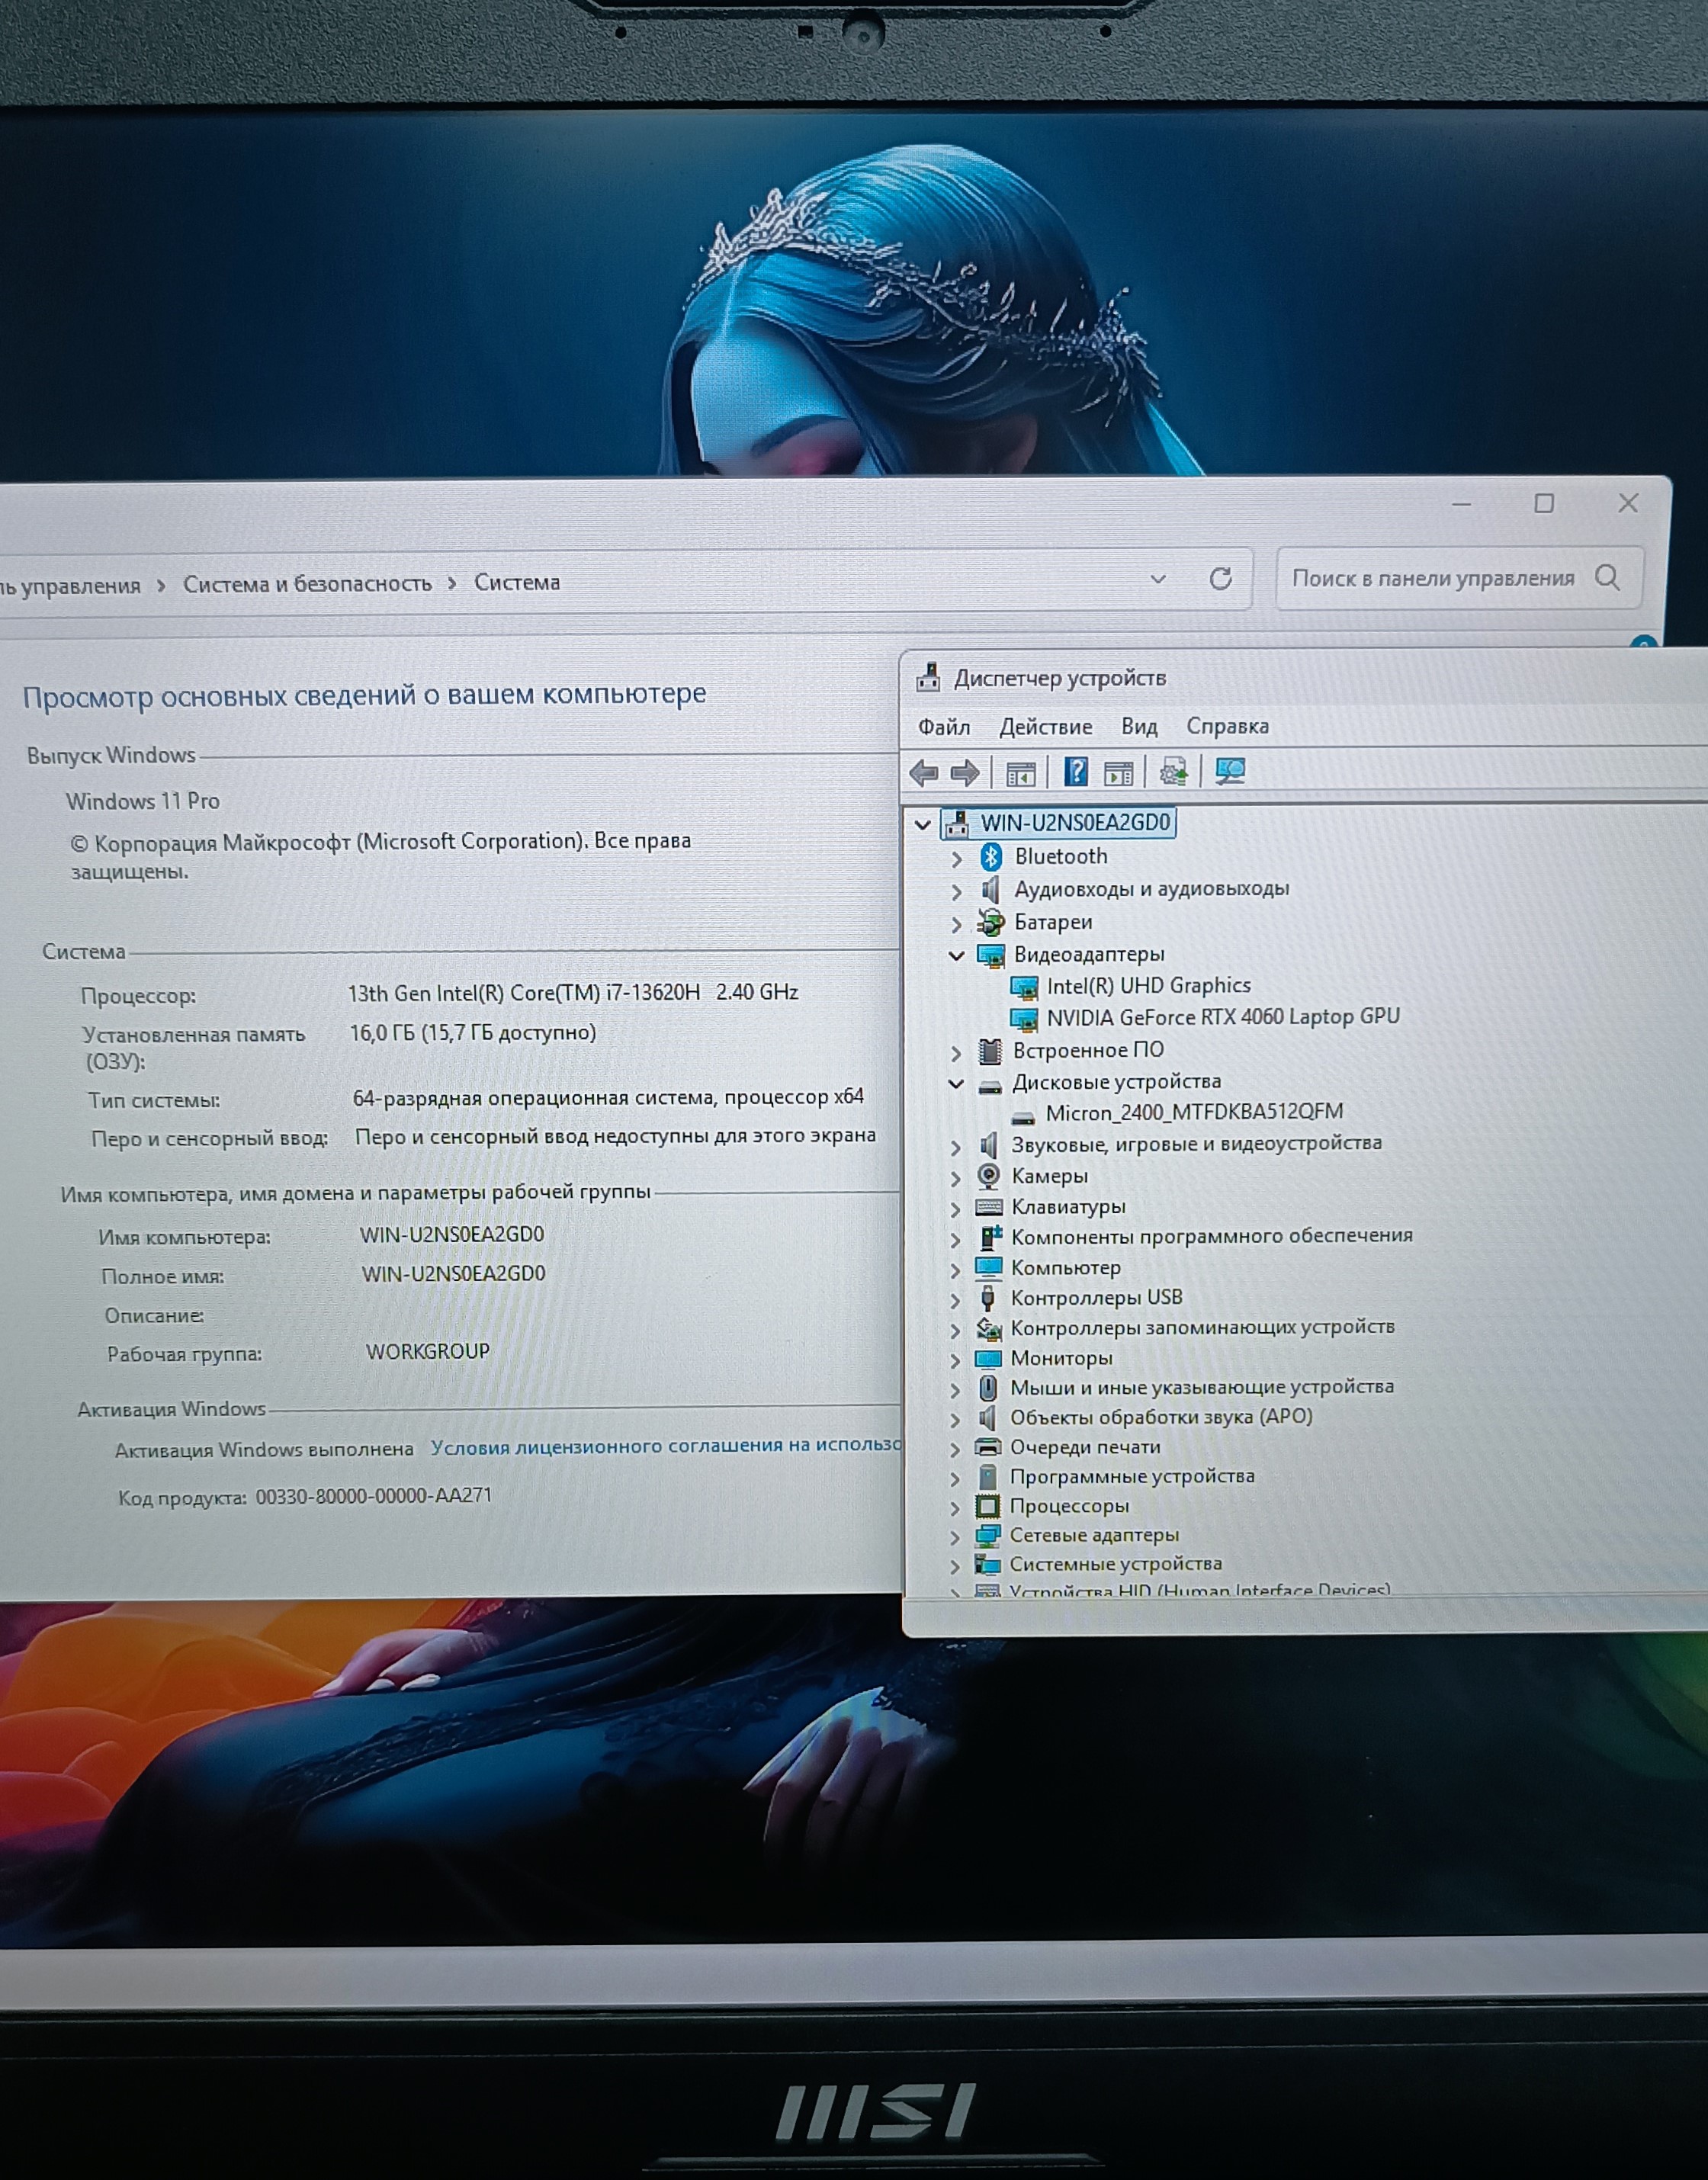Collapse the WIN-U2NS0EA2GD0 root node in the device tree
Screen dimensions: 1708x2180
tap(923, 825)
